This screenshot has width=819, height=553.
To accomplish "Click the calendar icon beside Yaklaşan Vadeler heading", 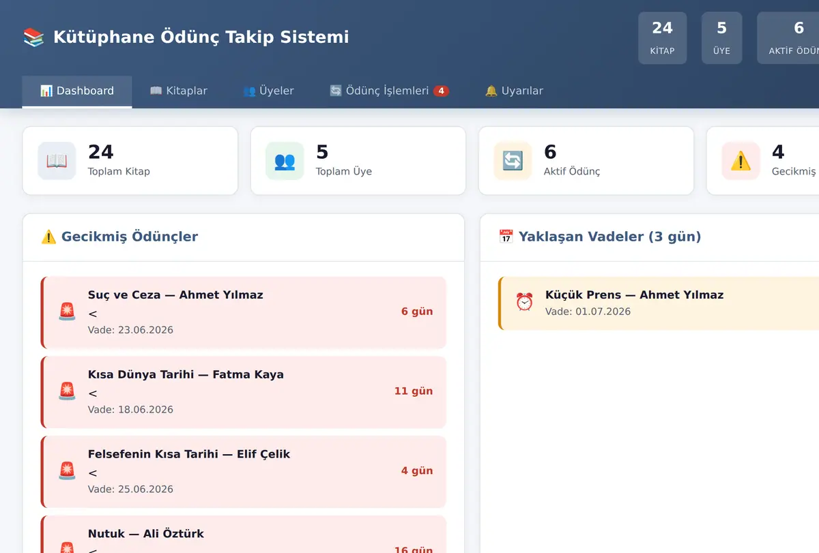I will click(506, 237).
